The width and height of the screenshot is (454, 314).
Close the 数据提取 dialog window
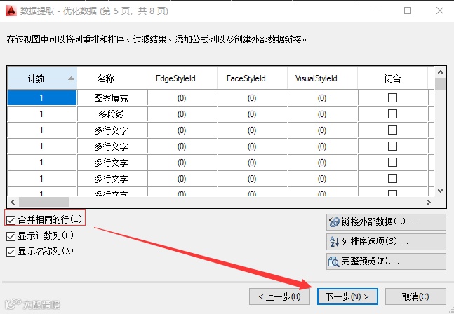(440, 11)
